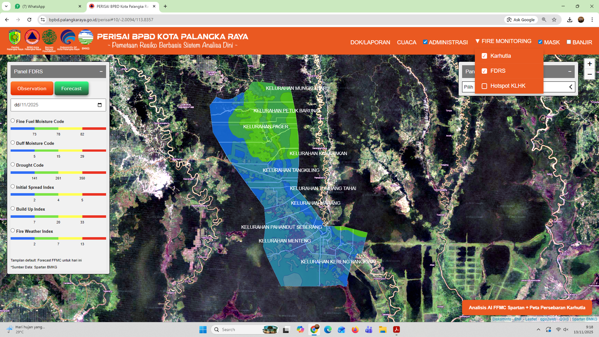
Task: Minimize Panel FDRS with the dash
Action: 101,71
